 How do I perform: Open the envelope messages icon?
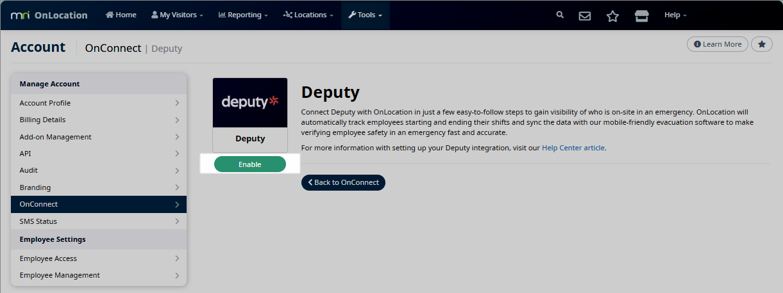coord(585,15)
